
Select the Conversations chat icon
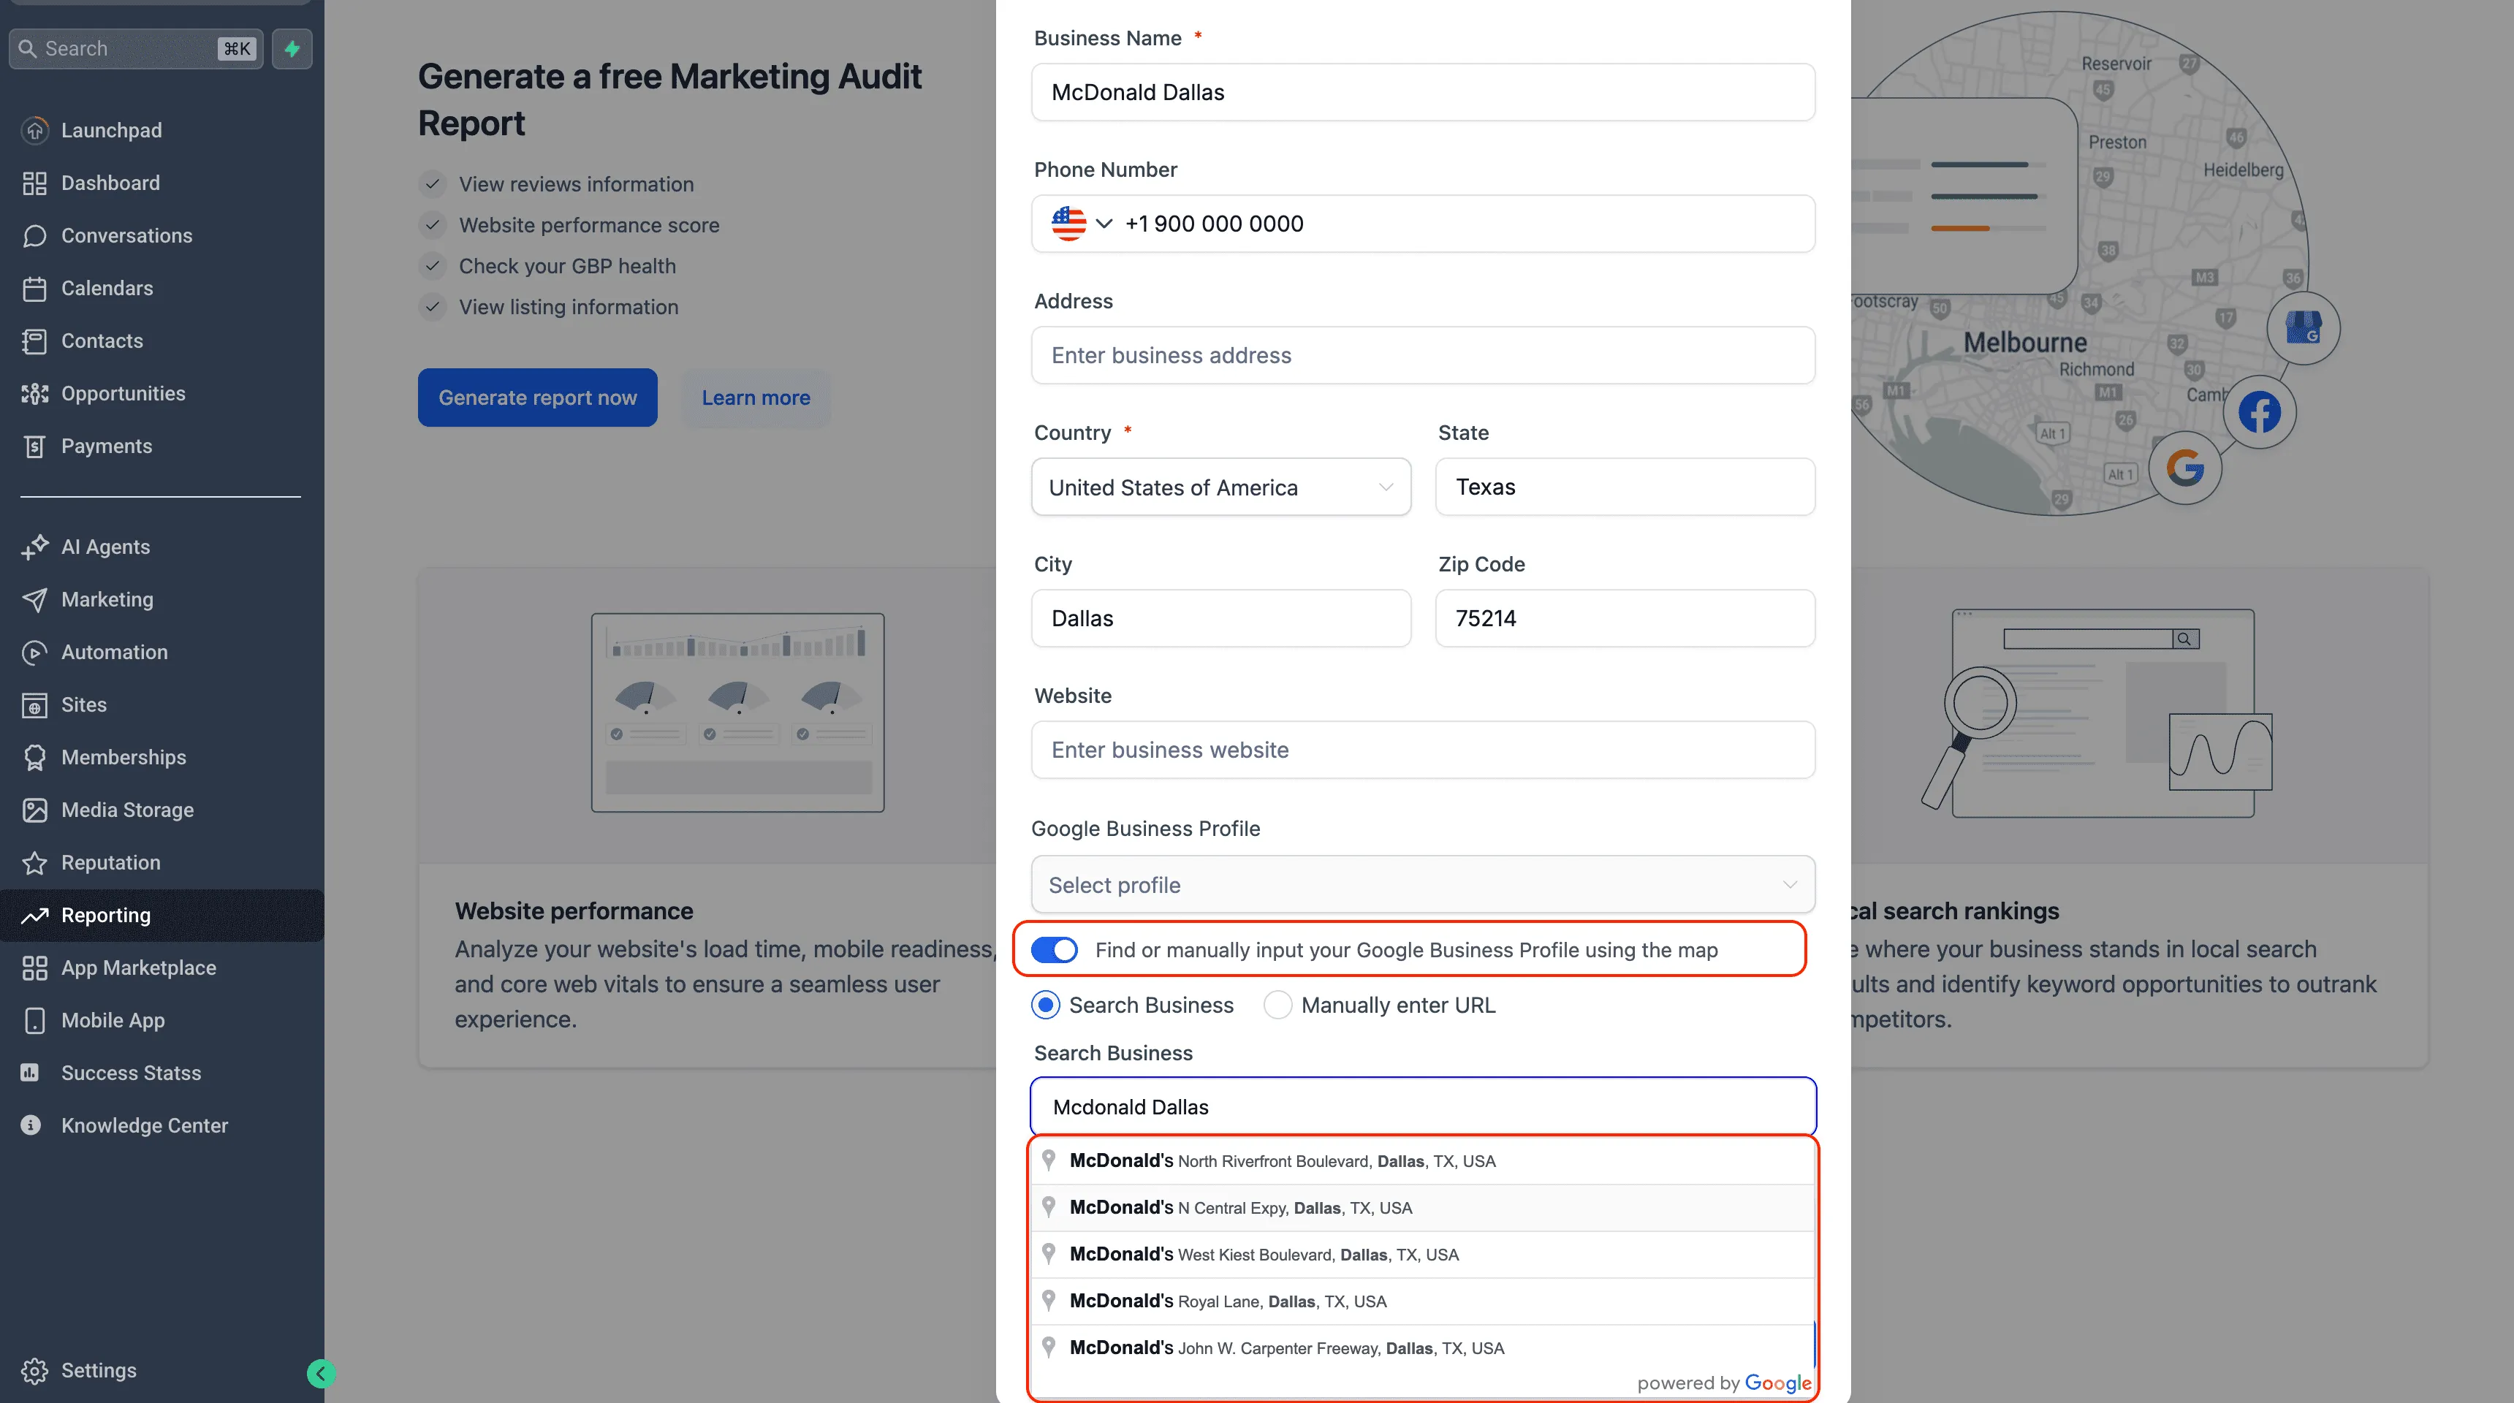36,235
